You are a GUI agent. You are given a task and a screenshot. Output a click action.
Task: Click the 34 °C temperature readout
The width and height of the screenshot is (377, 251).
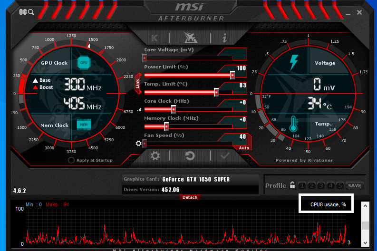(x=319, y=103)
